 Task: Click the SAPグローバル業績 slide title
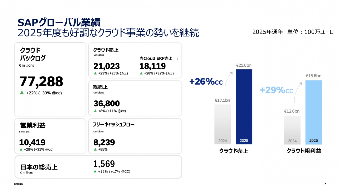[59, 22]
